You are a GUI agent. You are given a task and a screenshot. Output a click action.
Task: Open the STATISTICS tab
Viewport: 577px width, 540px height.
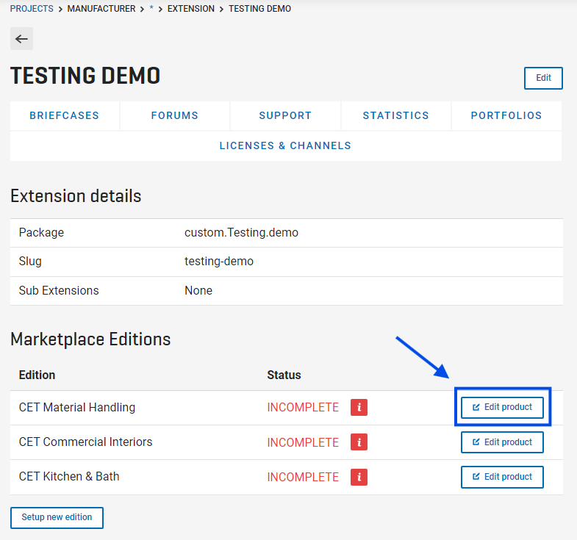396,115
